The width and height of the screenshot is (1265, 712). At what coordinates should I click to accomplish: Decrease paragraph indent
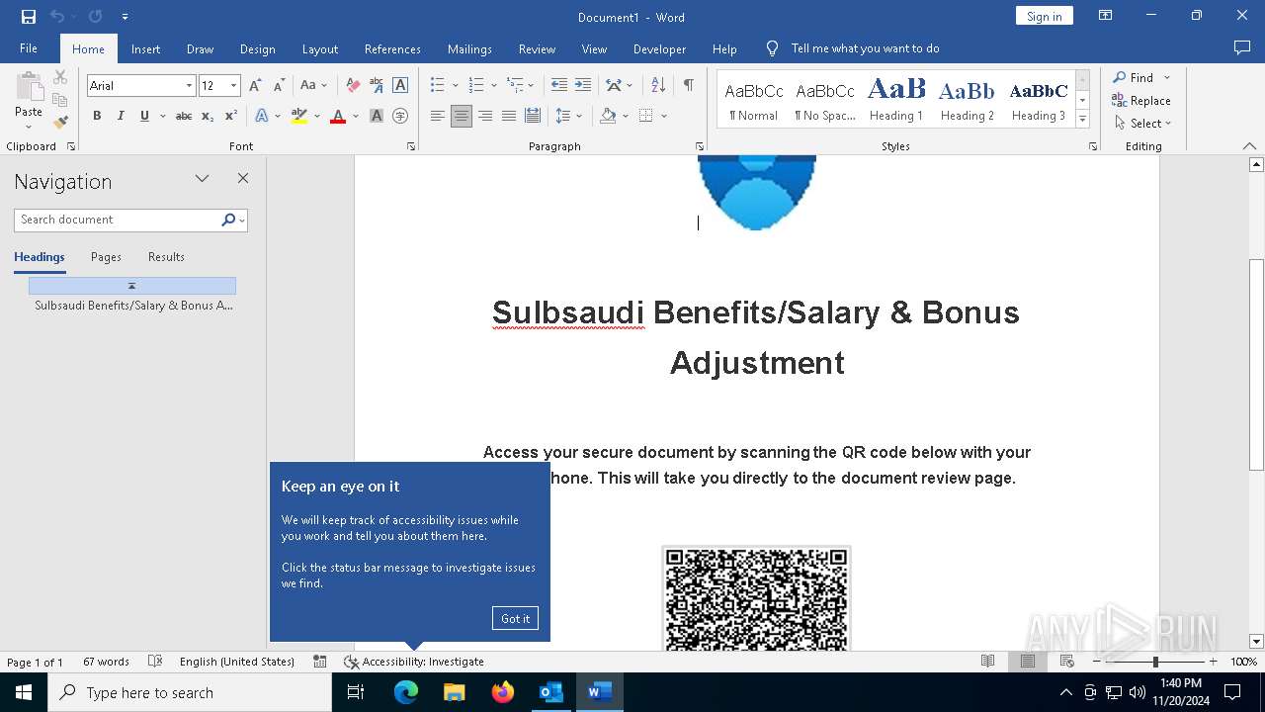[x=559, y=86]
